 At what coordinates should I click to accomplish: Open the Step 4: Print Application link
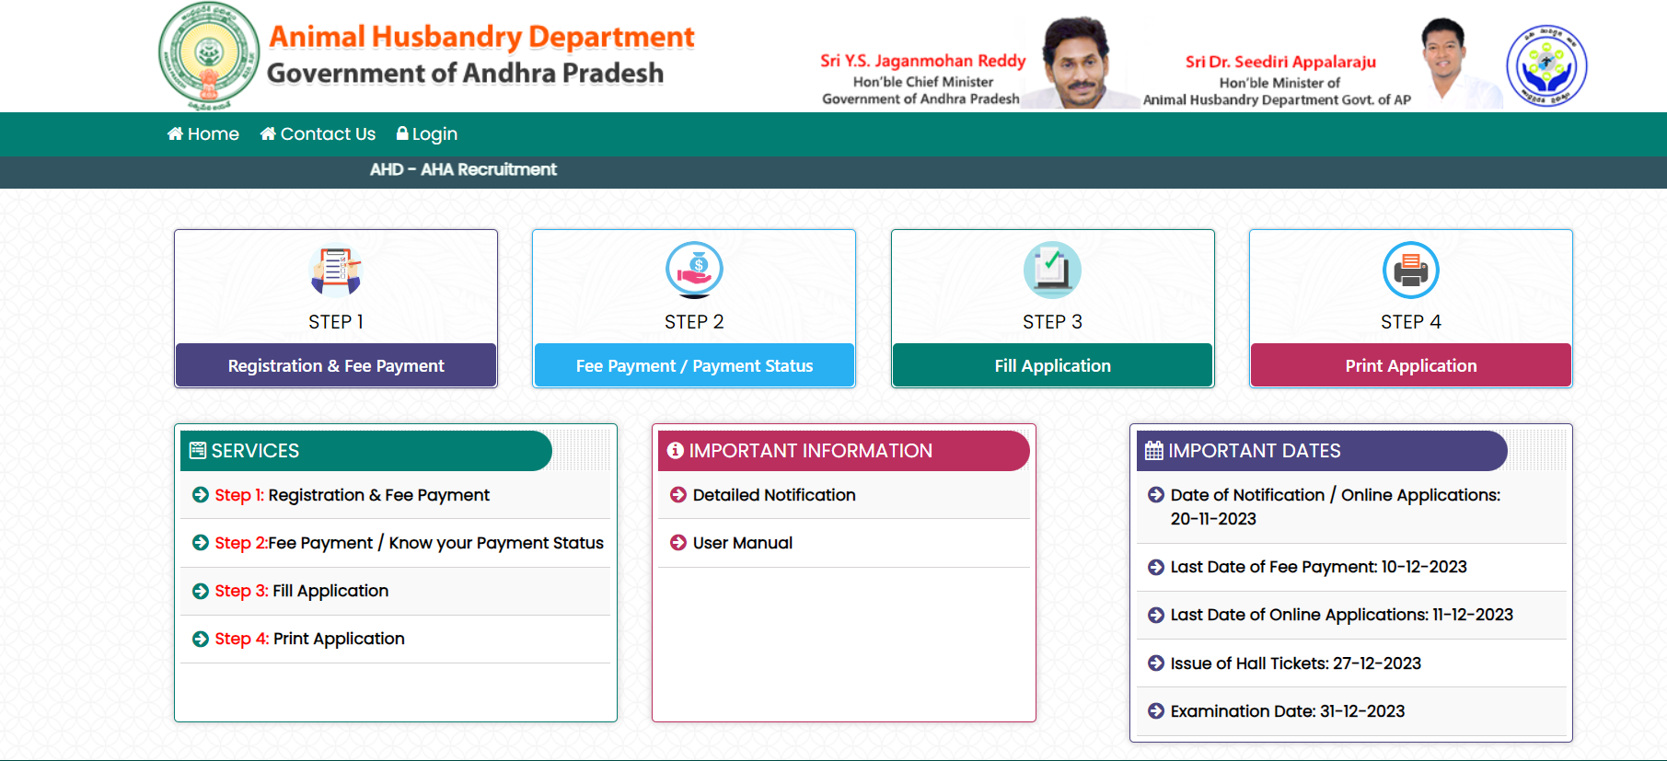click(309, 639)
